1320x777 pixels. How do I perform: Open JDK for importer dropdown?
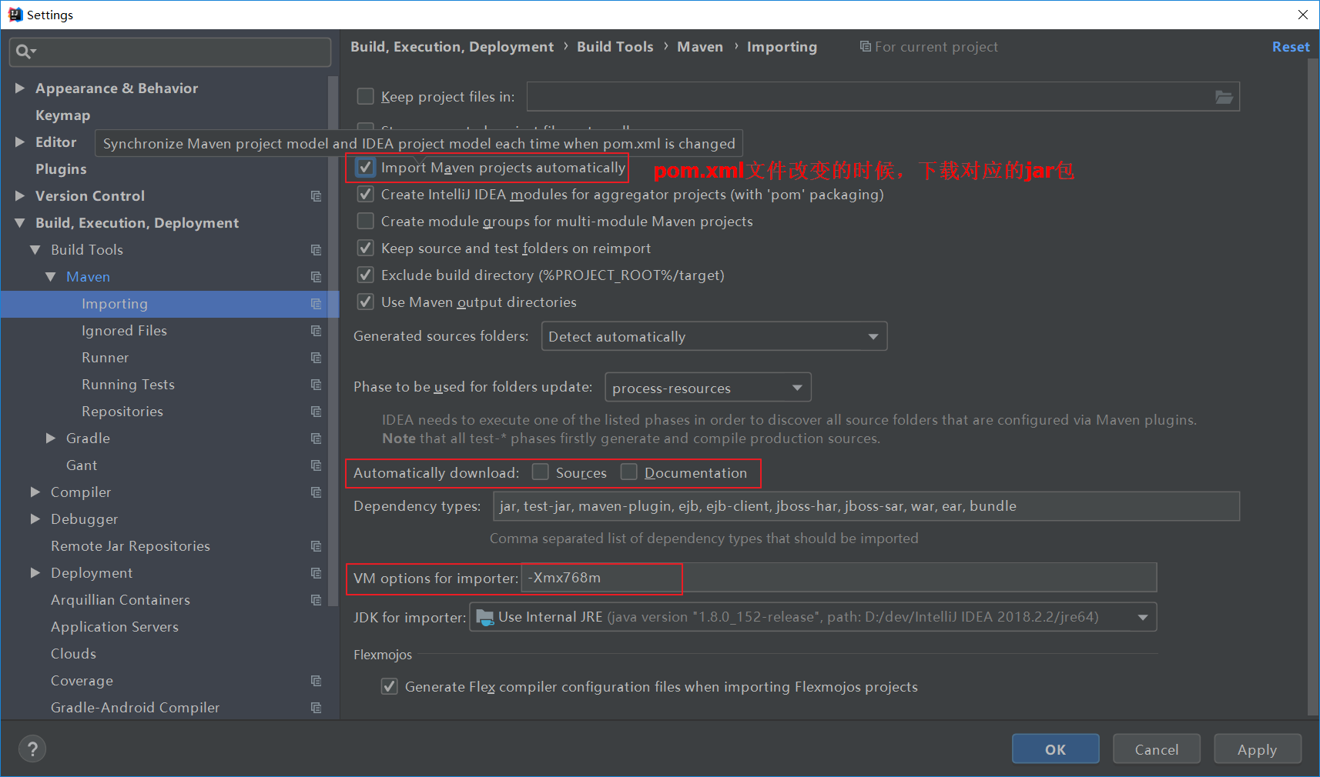tap(812, 617)
